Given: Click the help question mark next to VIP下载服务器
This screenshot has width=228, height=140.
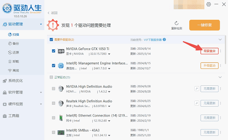Looking at the screenshot, I should pos(164,39).
